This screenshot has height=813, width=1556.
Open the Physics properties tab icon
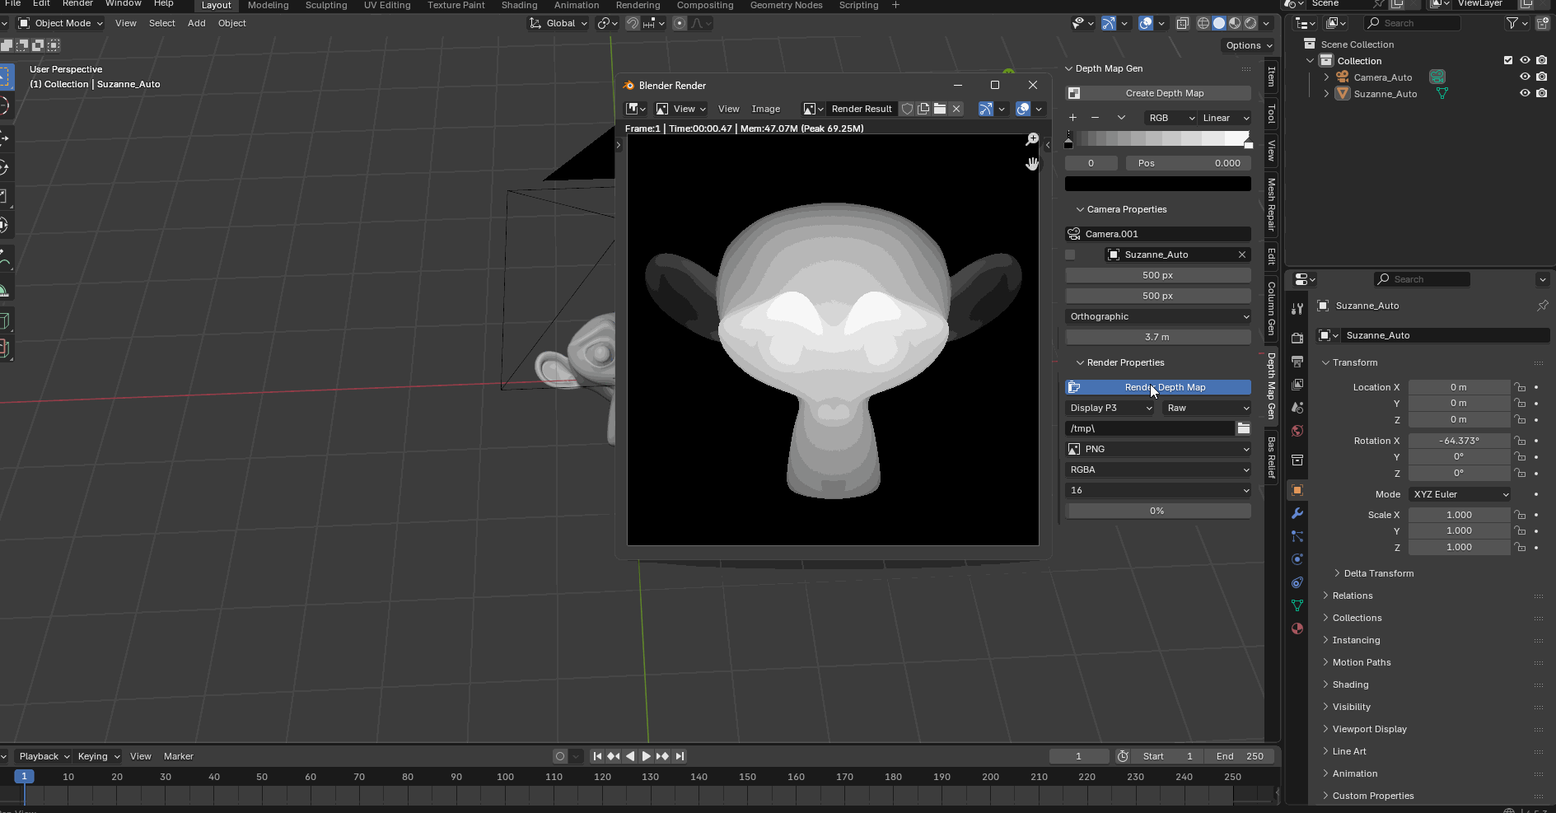coord(1297,559)
